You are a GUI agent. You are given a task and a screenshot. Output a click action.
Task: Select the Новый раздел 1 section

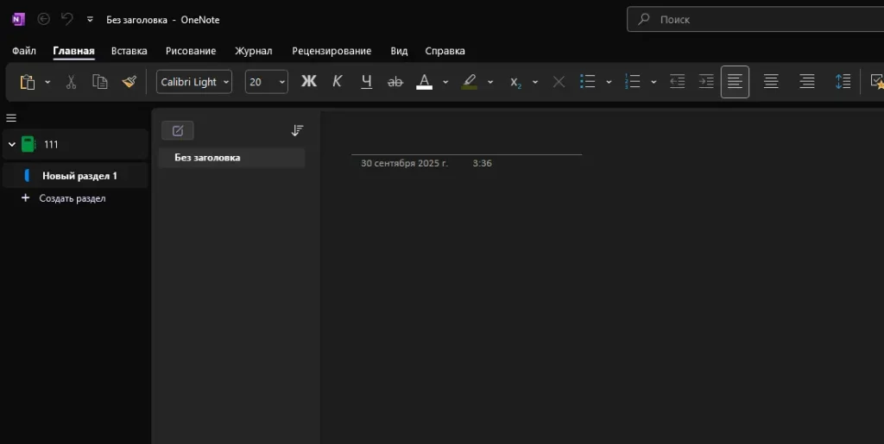[x=79, y=176]
